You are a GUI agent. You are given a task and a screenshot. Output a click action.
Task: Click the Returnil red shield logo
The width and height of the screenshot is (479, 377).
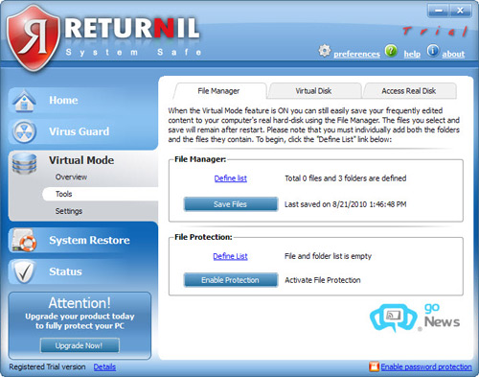coord(34,37)
